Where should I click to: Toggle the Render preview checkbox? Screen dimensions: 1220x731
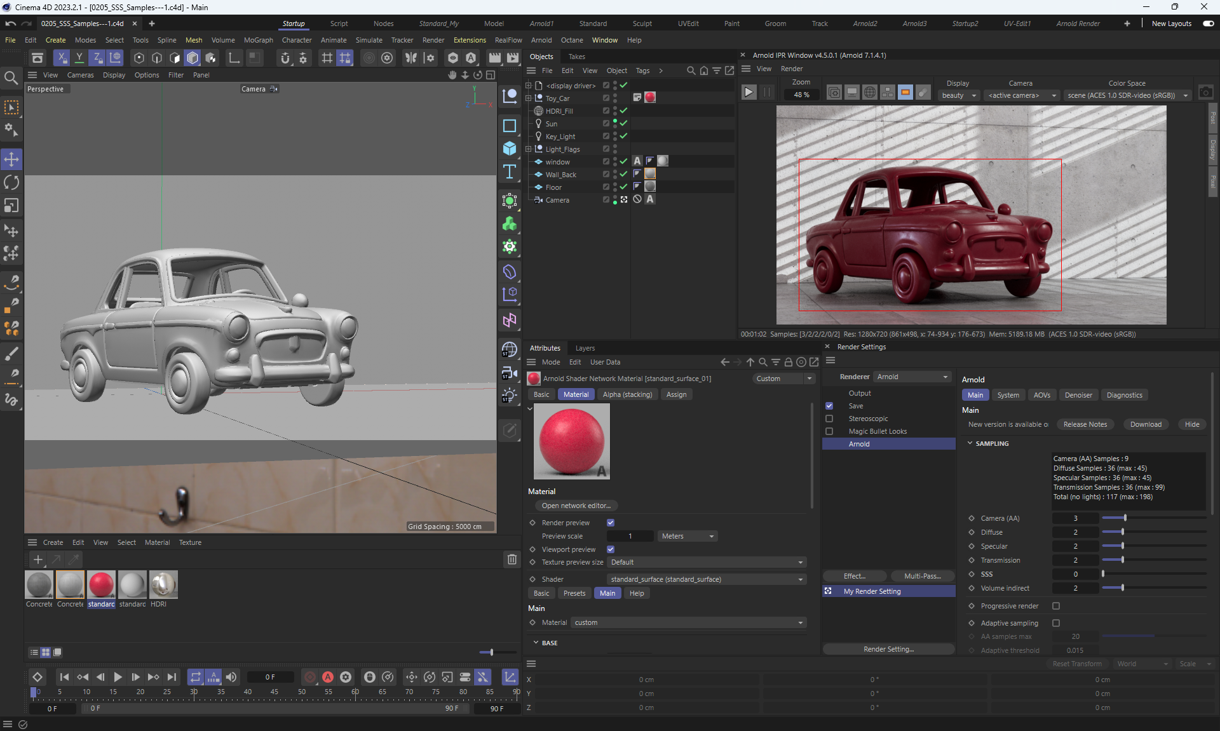pos(611,523)
